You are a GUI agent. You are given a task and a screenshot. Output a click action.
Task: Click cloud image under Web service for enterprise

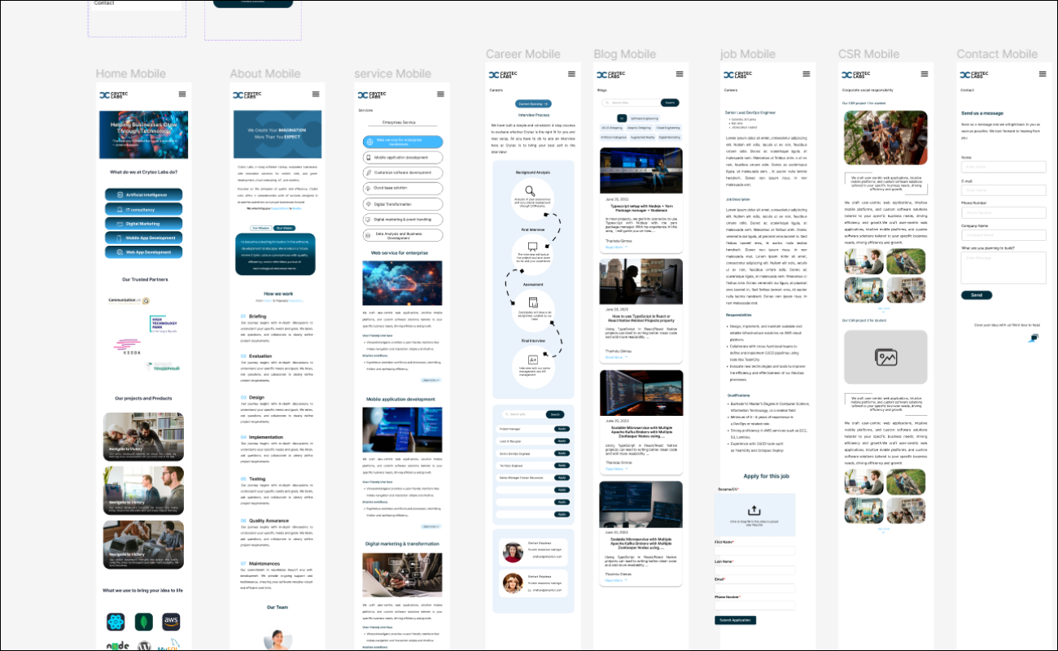tap(403, 282)
